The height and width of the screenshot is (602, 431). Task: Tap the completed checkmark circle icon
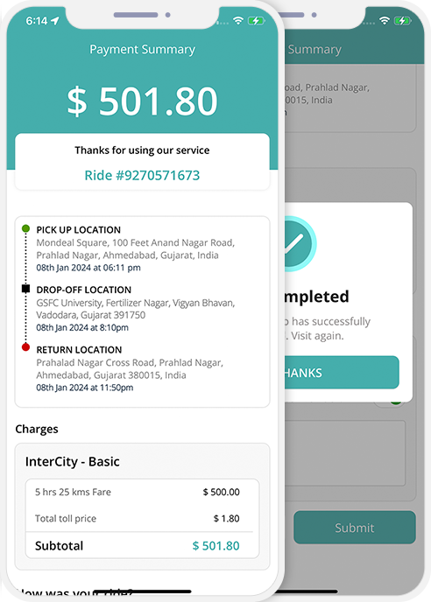[x=298, y=243]
